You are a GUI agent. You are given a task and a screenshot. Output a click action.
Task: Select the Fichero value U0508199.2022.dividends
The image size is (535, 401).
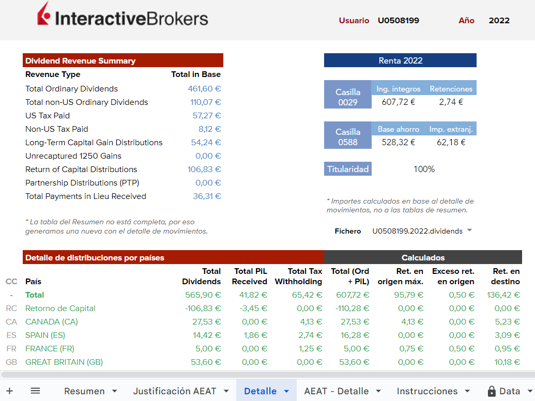click(417, 231)
